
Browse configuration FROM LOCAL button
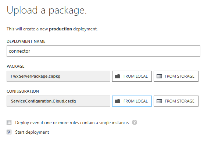click(x=132, y=101)
